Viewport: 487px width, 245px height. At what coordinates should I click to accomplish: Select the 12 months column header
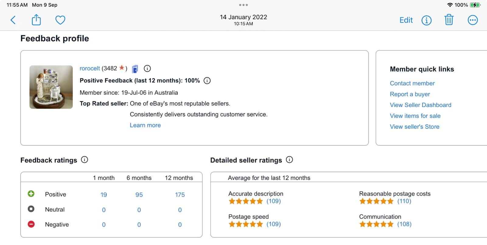click(179, 178)
